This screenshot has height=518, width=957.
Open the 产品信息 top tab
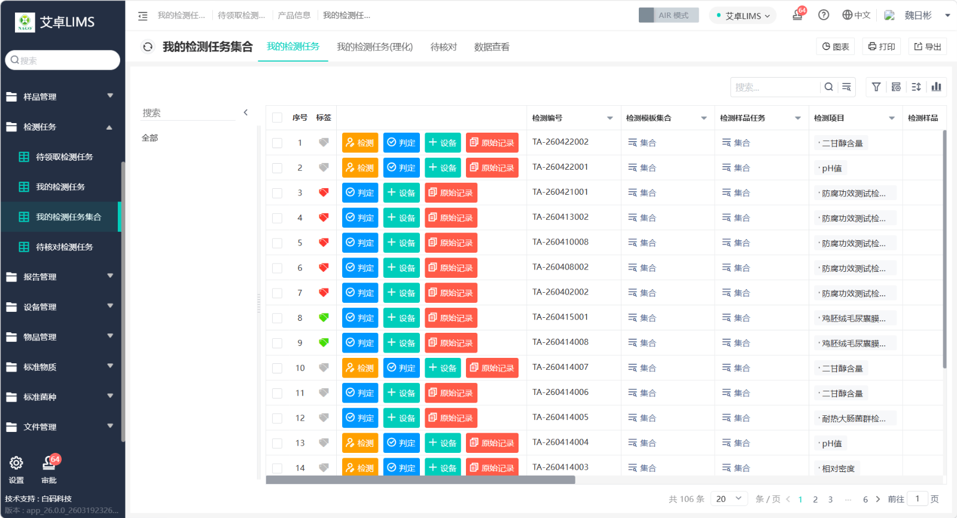[294, 16]
